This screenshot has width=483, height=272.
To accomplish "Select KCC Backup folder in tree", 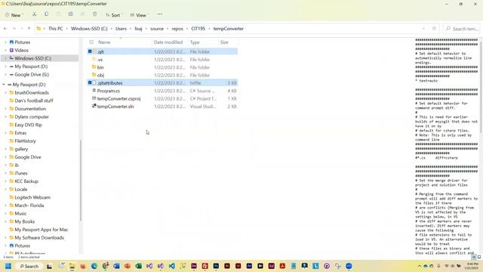I will coord(26,181).
